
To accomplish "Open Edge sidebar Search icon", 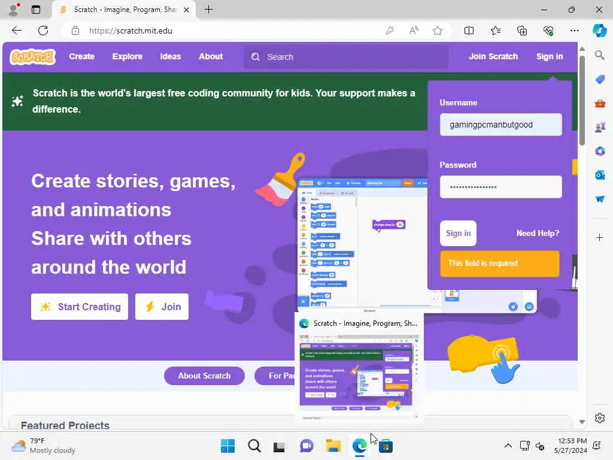I will tap(599, 55).
